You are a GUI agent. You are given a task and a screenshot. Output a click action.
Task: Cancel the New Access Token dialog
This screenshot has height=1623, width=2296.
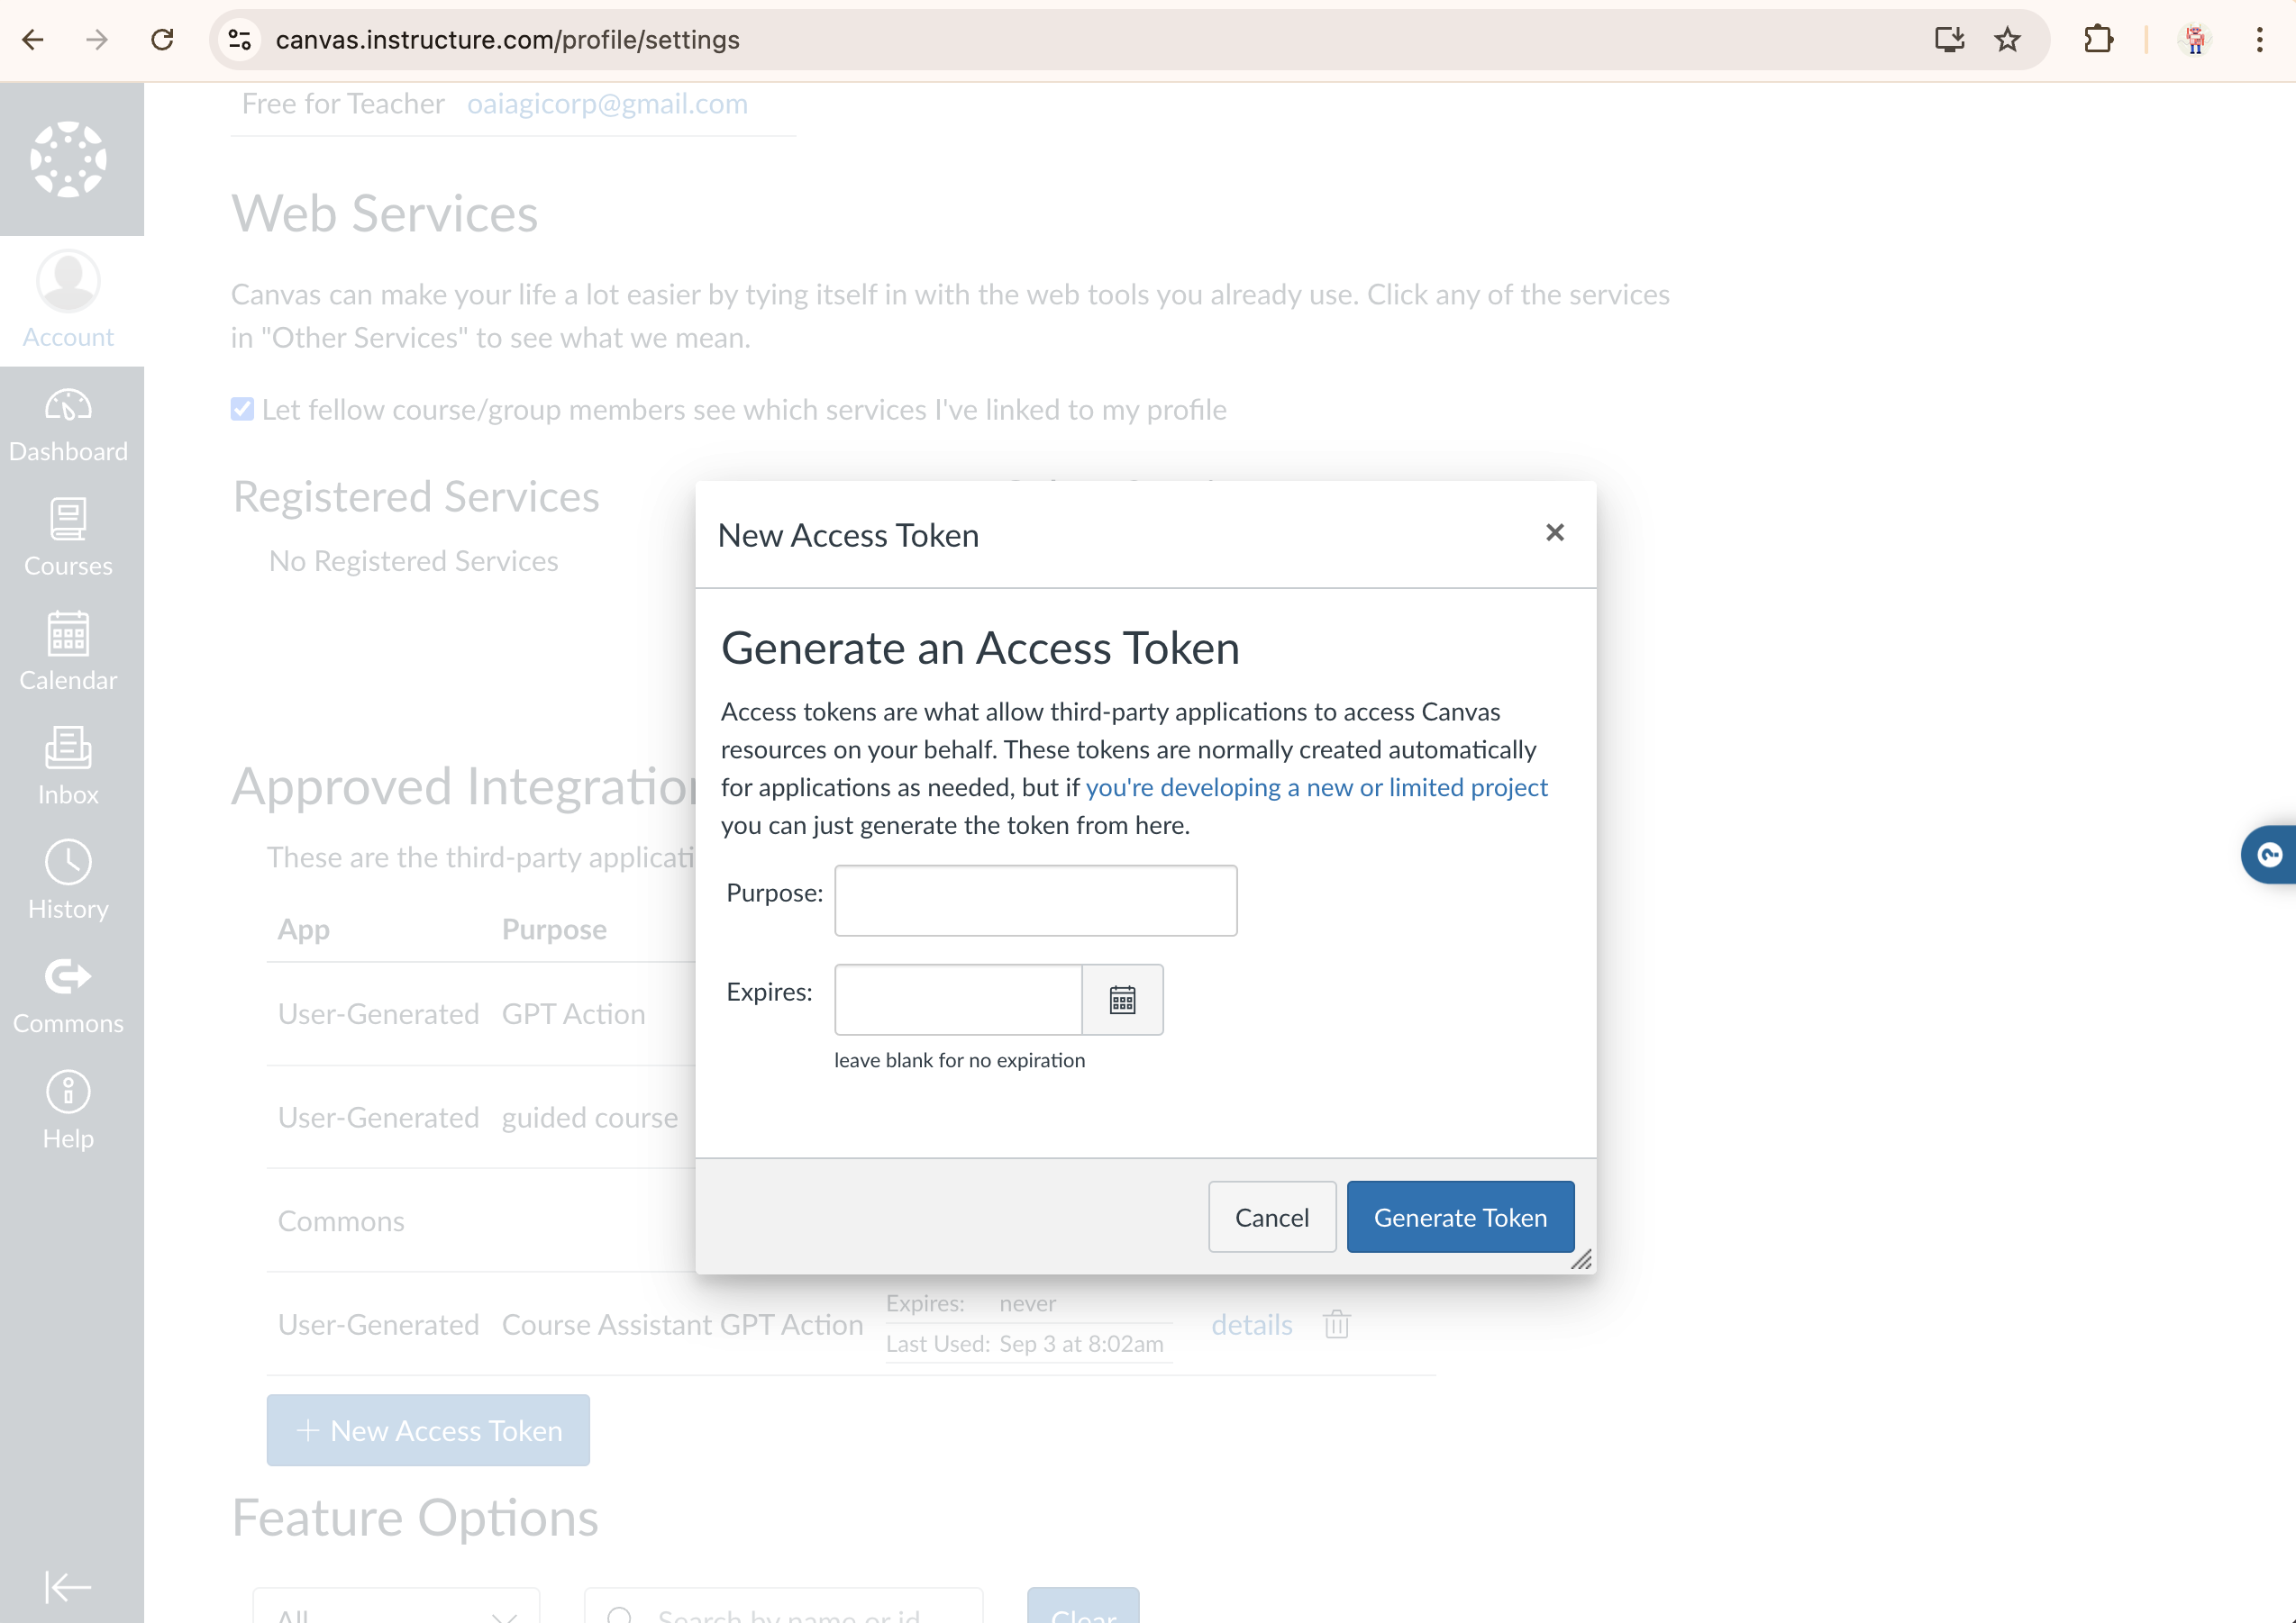tap(1271, 1216)
